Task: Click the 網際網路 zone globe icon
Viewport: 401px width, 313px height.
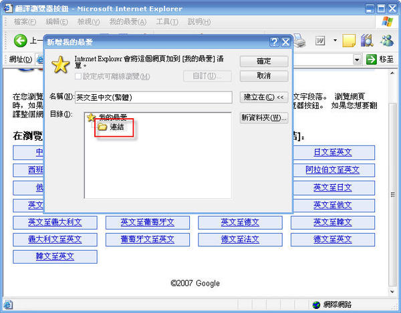Action: (316, 304)
